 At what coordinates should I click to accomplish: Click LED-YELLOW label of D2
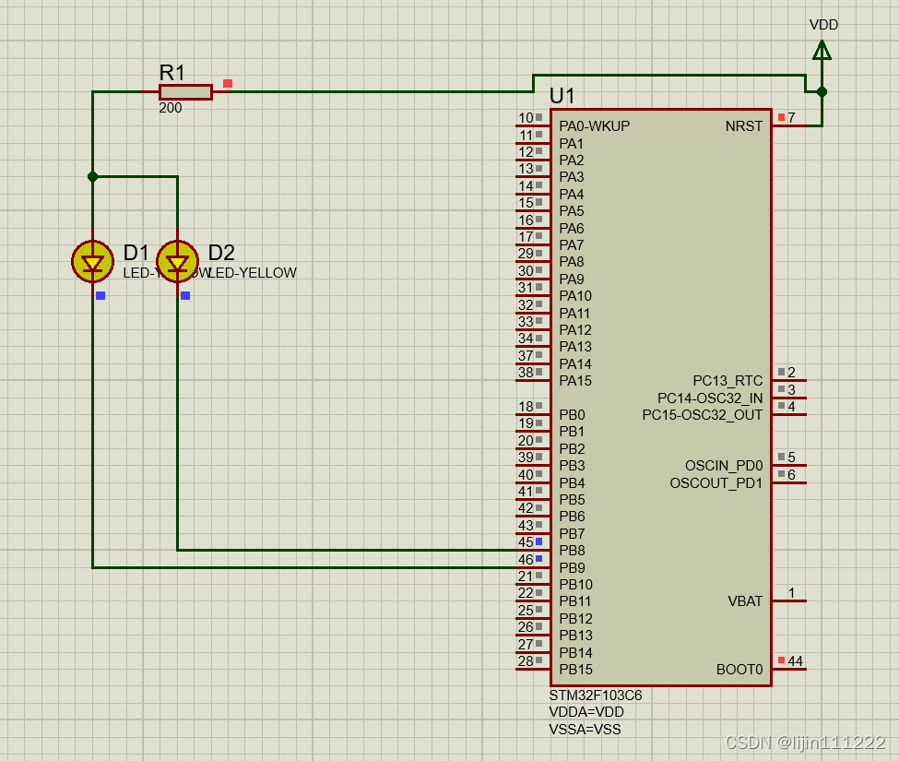point(253,273)
